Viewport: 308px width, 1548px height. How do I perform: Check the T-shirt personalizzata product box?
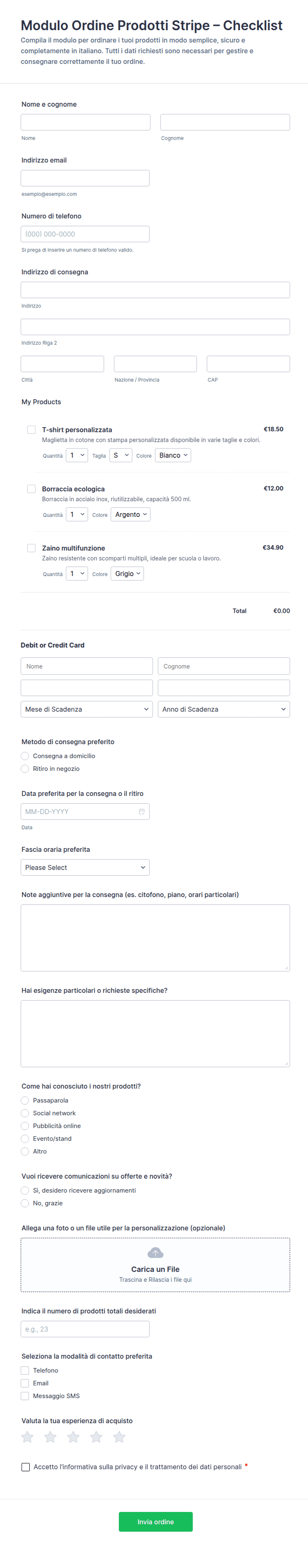pos(31,430)
